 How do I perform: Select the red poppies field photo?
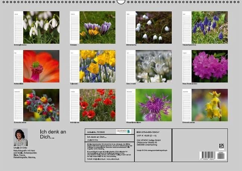coord(97,105)
